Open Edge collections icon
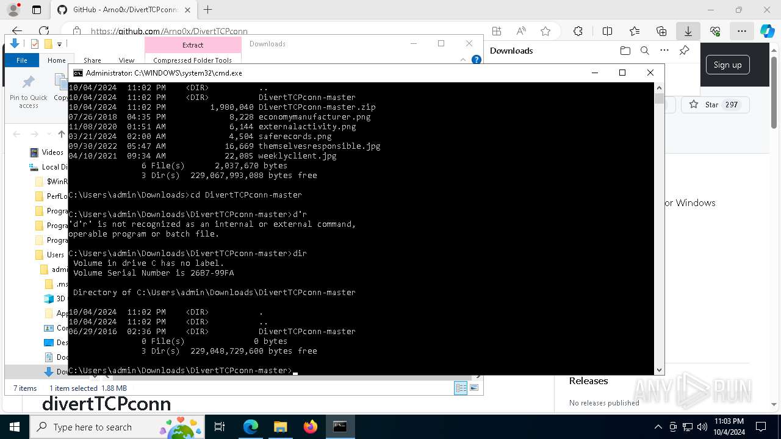Image resolution: width=781 pixels, height=439 pixels. (661, 31)
